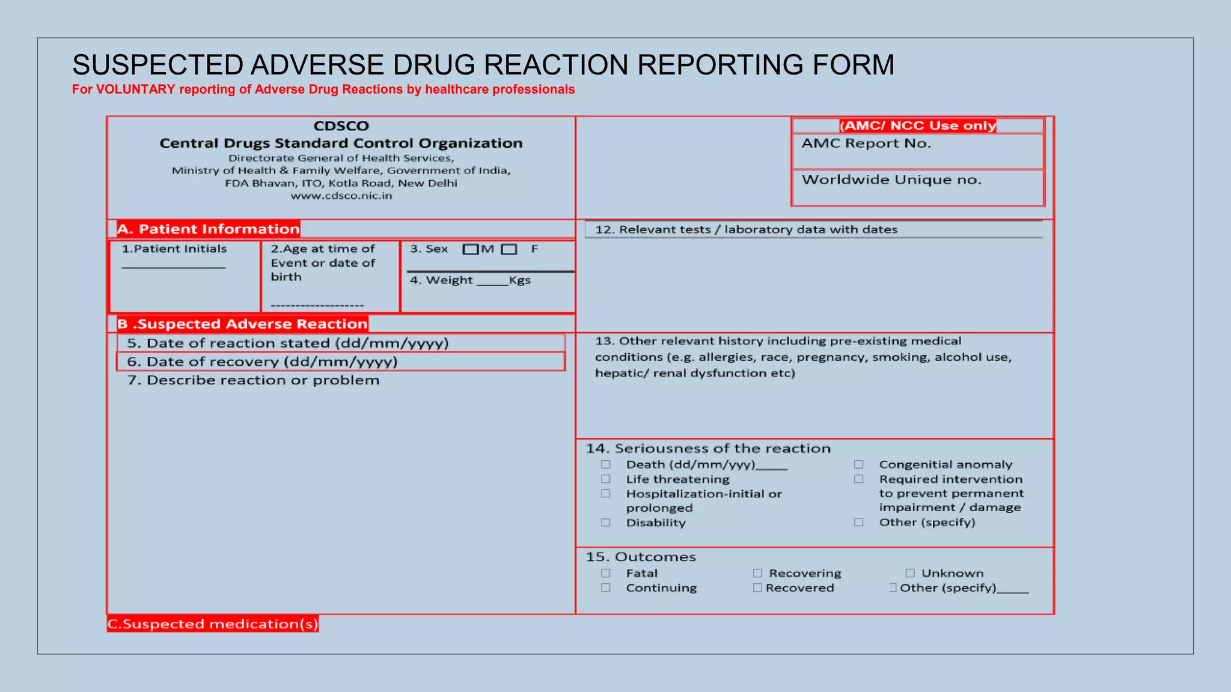
Task: Click the AMC Report No. box
Action: tap(918, 151)
